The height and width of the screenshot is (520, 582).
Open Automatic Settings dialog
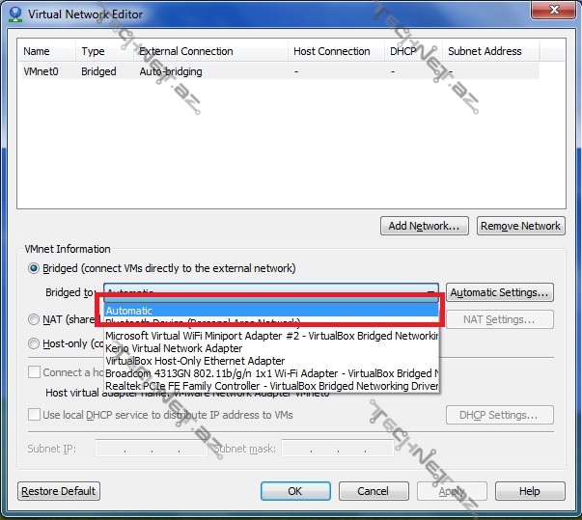tap(500, 292)
